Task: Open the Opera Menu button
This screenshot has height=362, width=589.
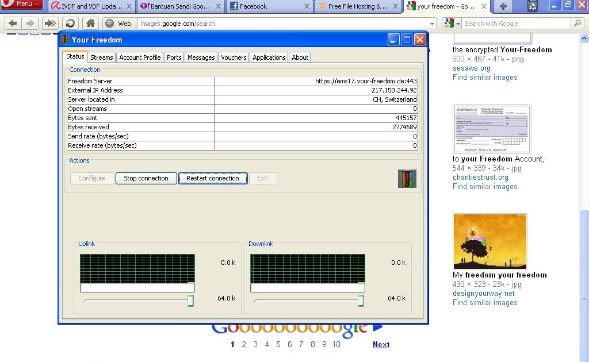Action: pyautogui.click(x=21, y=4)
